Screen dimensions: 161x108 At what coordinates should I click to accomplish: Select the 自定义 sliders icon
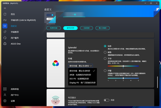5,26
